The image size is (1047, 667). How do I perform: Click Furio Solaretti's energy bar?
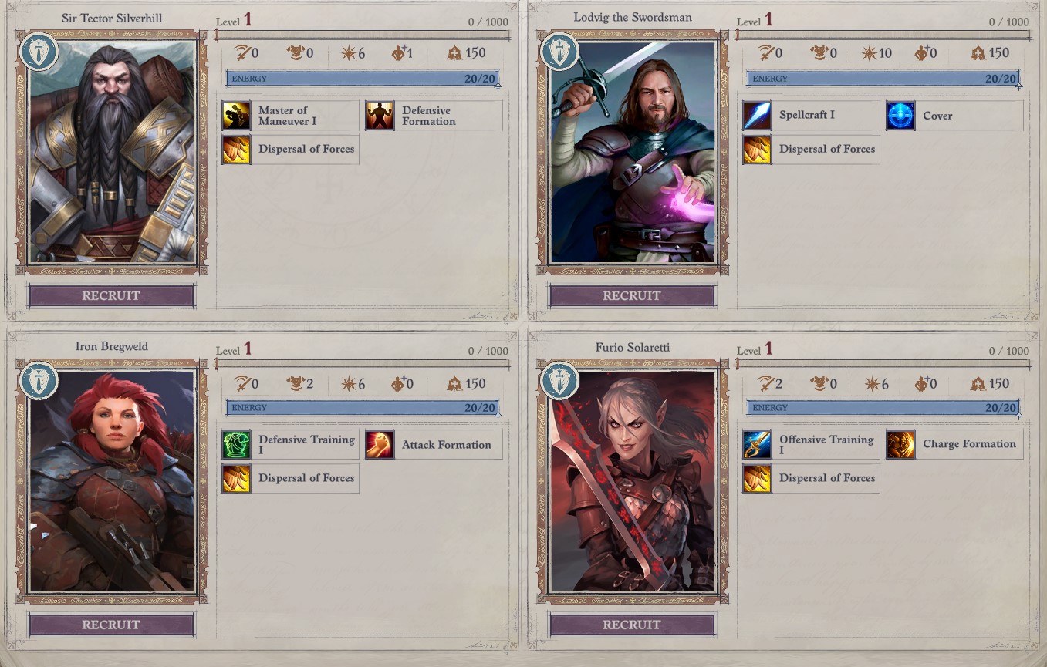click(x=883, y=408)
